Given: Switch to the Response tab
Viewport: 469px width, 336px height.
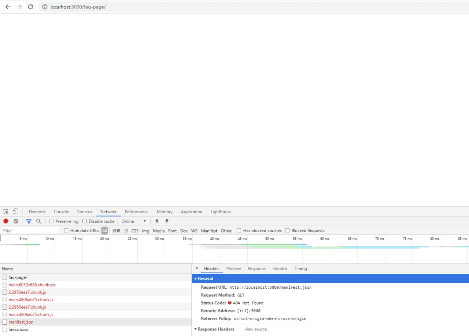Looking at the screenshot, I should [256, 269].
